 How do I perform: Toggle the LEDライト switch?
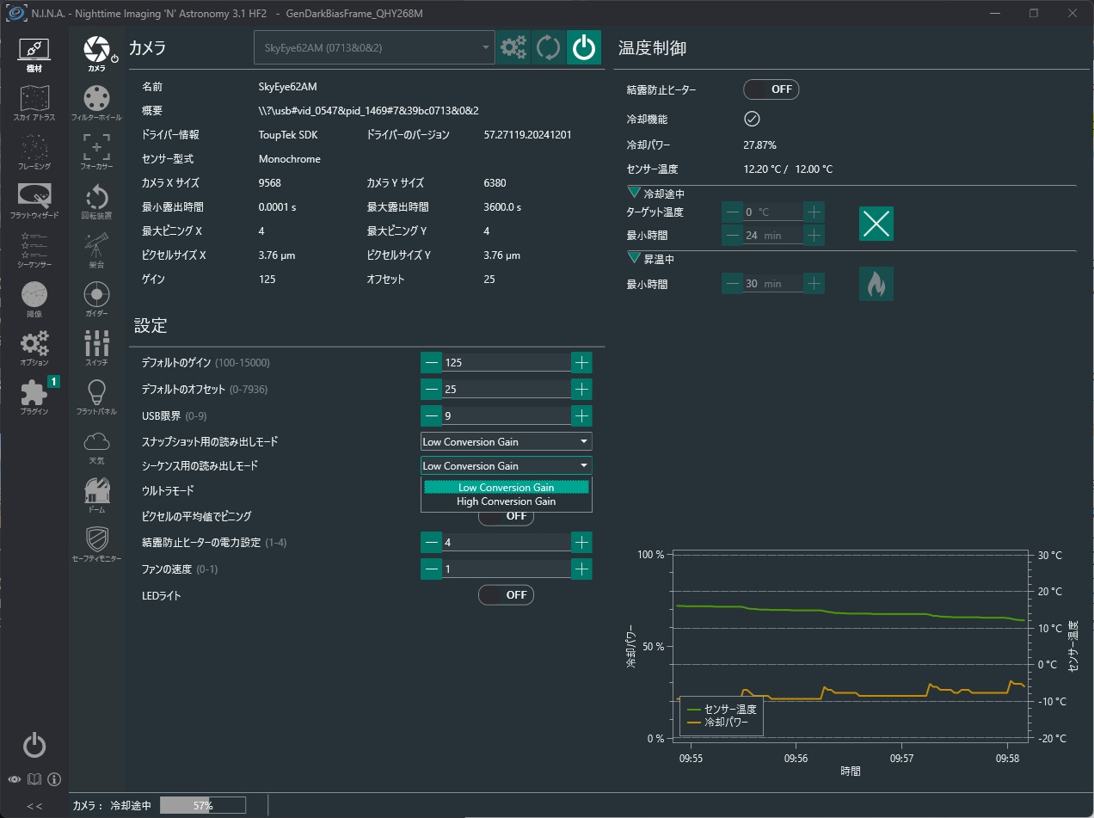(506, 595)
